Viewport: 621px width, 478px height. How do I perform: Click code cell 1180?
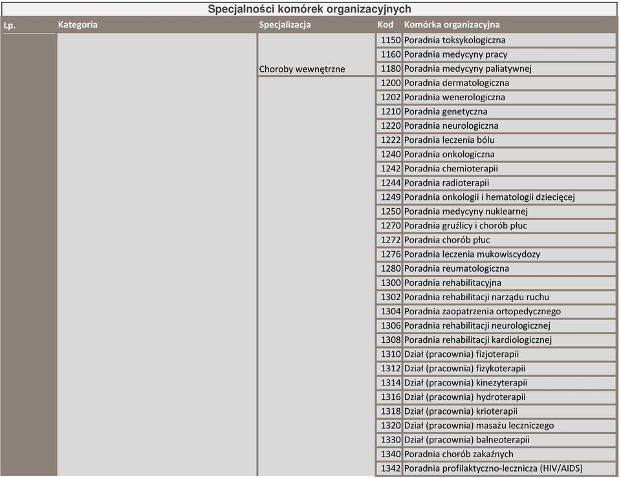tap(389, 69)
